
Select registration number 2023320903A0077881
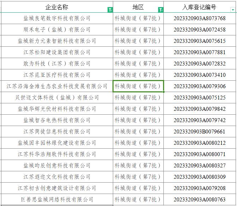click(200, 52)
